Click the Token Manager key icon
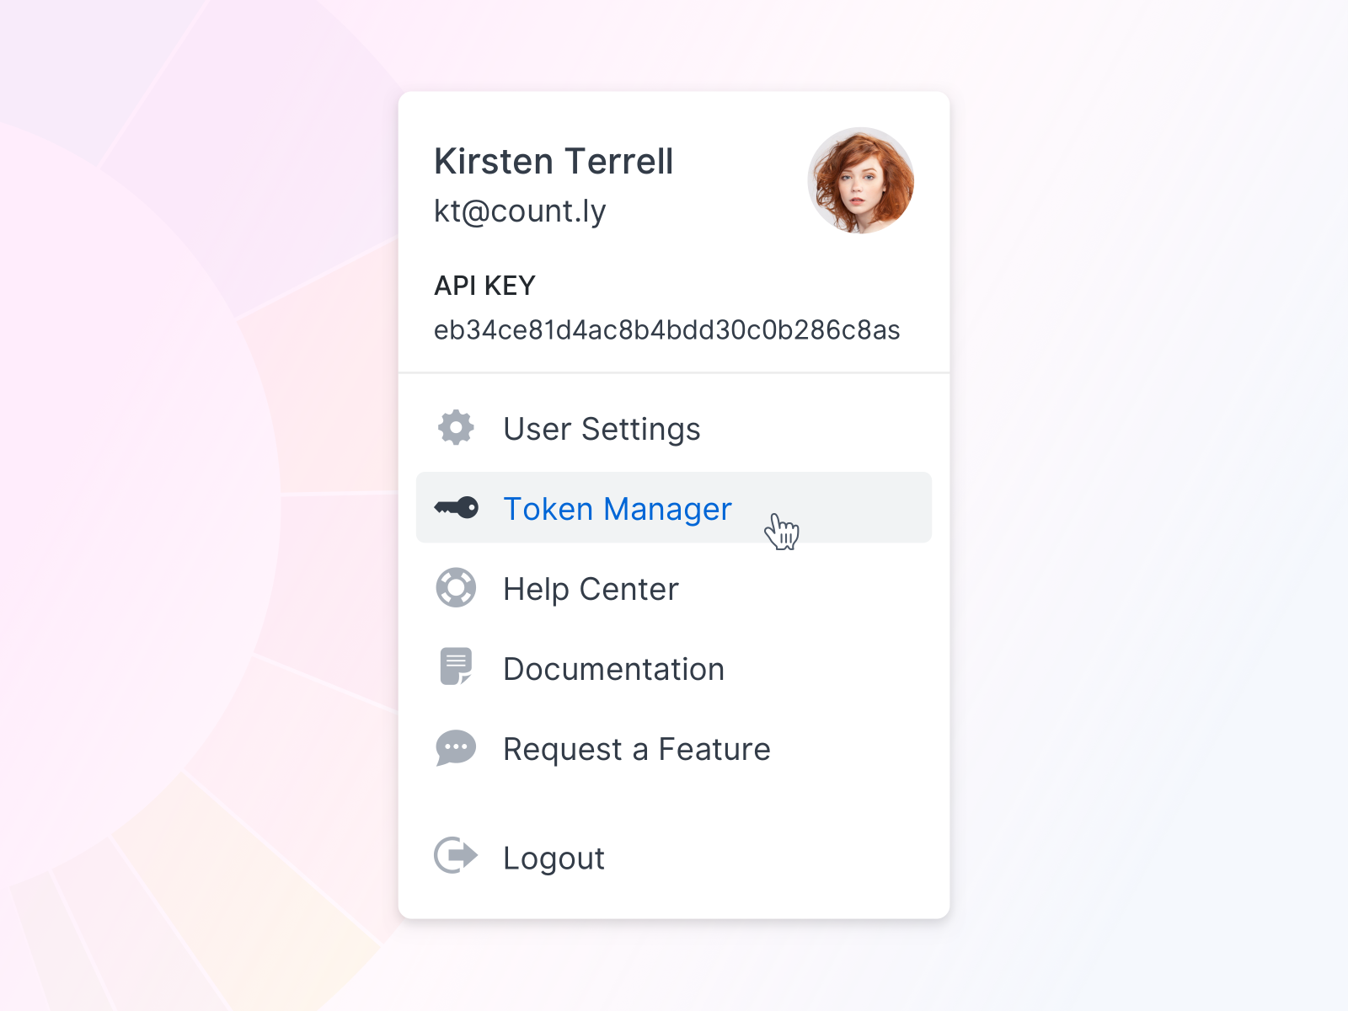1348x1011 pixels. (x=456, y=507)
